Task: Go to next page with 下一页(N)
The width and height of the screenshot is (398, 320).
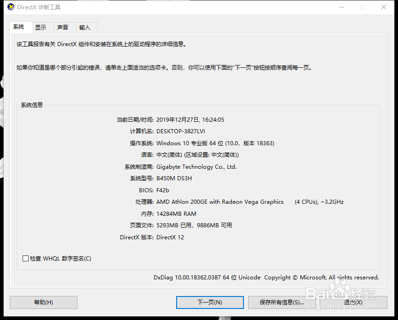Action: [210, 302]
